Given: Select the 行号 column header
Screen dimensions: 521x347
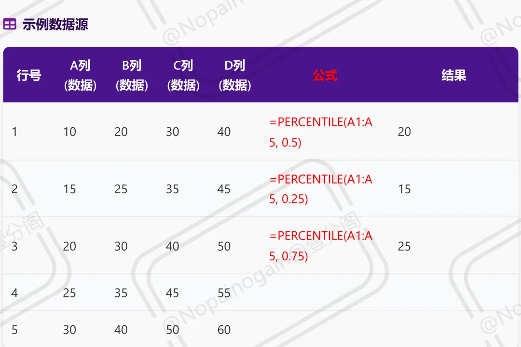Looking at the screenshot, I should 28,75.
